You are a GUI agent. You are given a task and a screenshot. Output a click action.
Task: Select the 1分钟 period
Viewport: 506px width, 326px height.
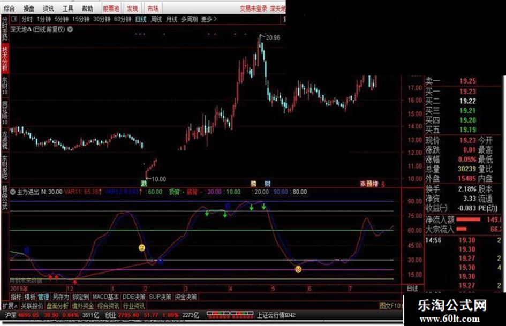coord(43,19)
